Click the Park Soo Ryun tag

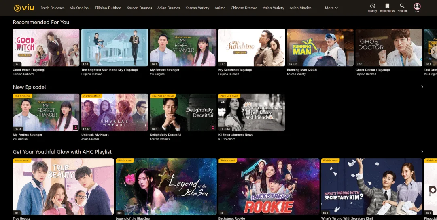click(x=229, y=96)
